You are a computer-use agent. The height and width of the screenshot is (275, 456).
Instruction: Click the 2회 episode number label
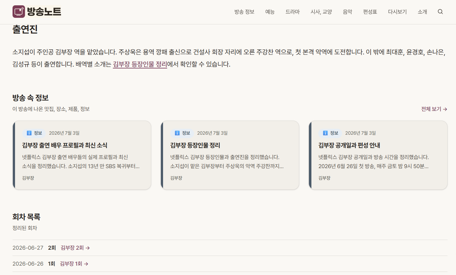pos(52,248)
